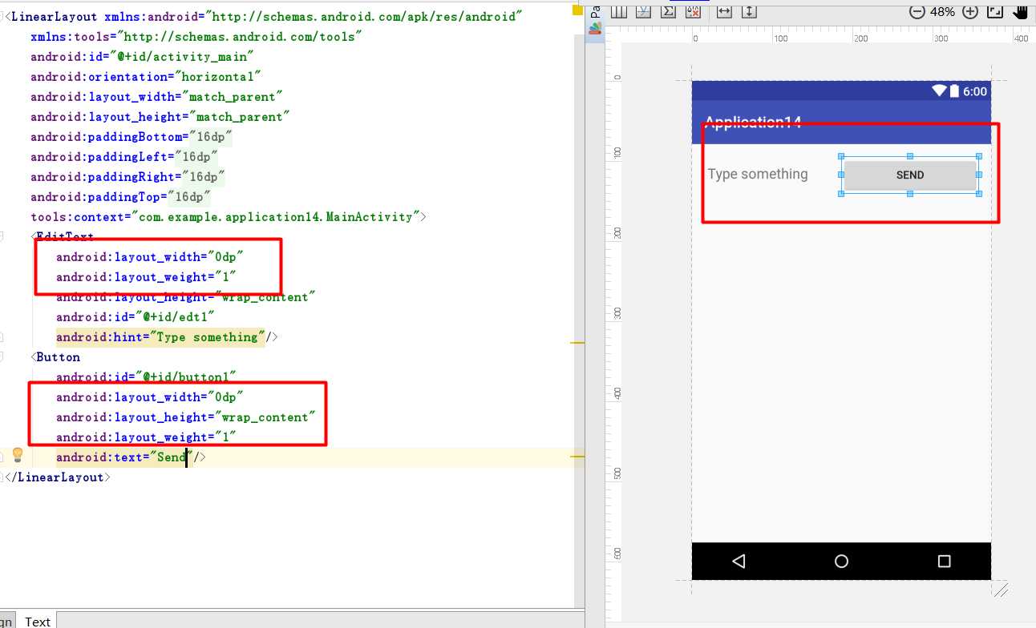Select the SEND button in preview
This screenshot has width=1036, height=628.
pos(910,175)
